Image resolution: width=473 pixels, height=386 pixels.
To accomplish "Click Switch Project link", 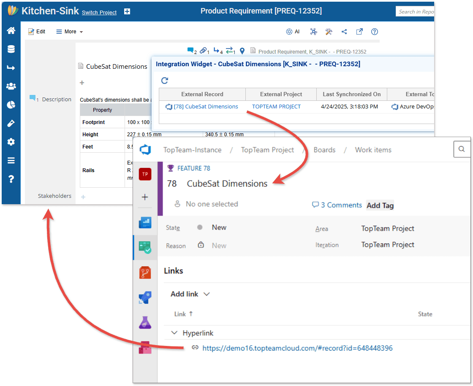I will (99, 12).
